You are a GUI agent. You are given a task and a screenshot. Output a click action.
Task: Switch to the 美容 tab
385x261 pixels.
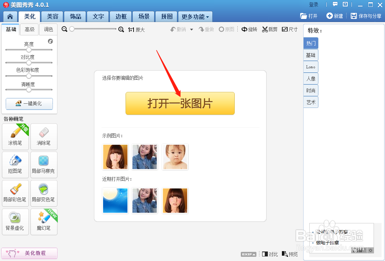(52, 16)
